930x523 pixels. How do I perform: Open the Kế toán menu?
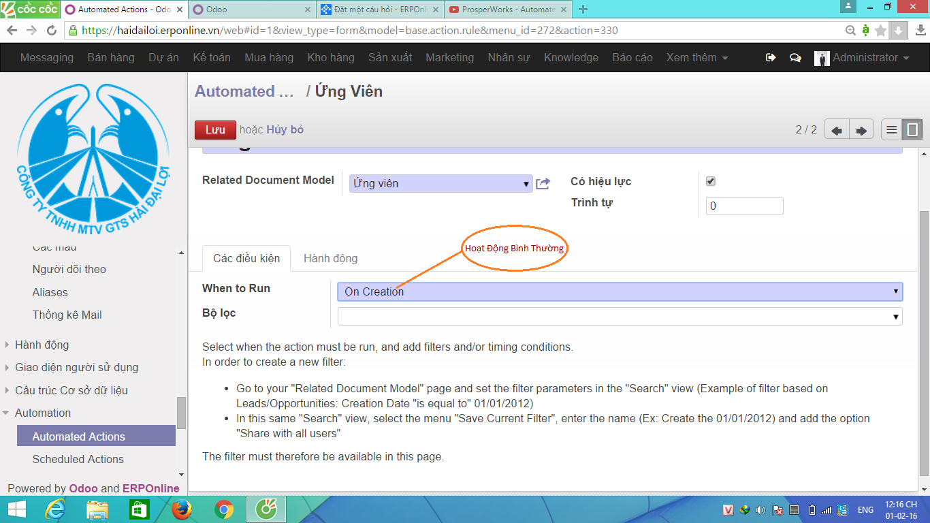pyautogui.click(x=211, y=58)
